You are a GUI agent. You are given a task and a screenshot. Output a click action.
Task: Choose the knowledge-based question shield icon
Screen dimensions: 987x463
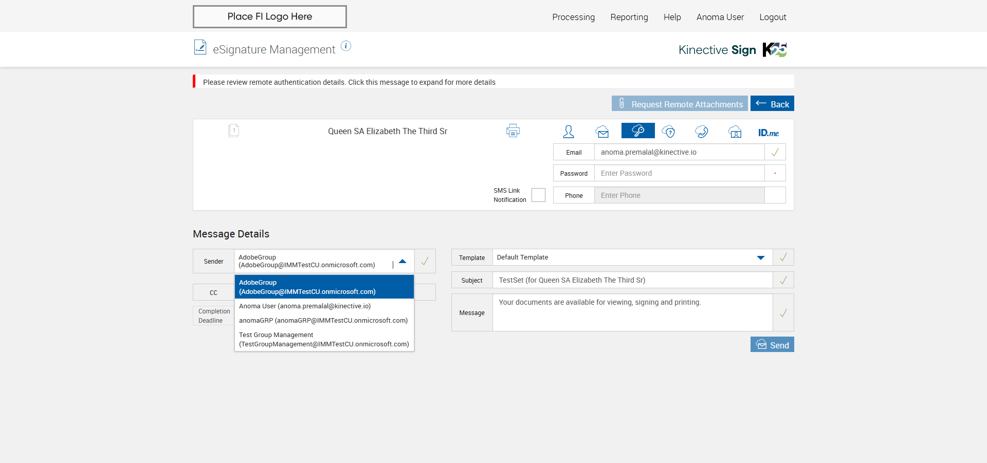click(x=668, y=132)
